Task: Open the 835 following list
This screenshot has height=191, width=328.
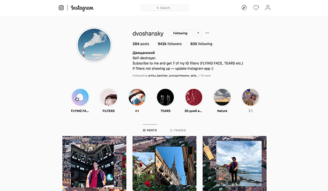Action: click(201, 44)
